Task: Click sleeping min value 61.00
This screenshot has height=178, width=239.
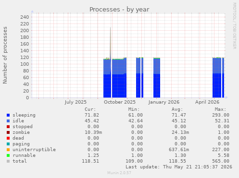Action: 136,115
